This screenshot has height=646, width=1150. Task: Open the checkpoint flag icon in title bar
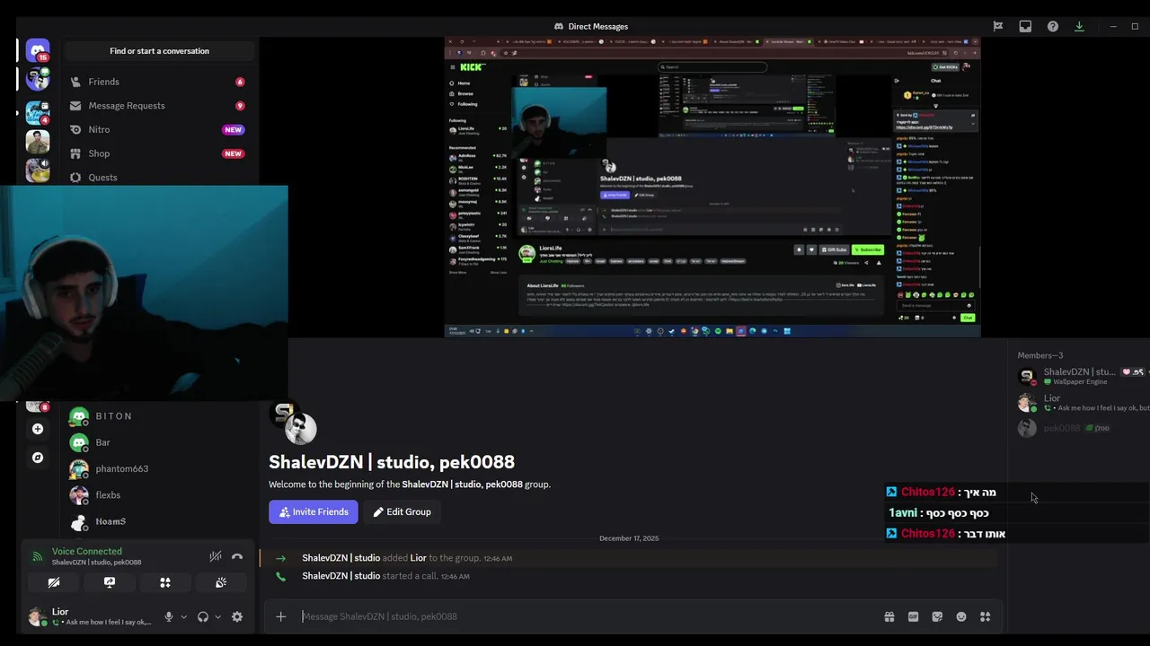[998, 26]
